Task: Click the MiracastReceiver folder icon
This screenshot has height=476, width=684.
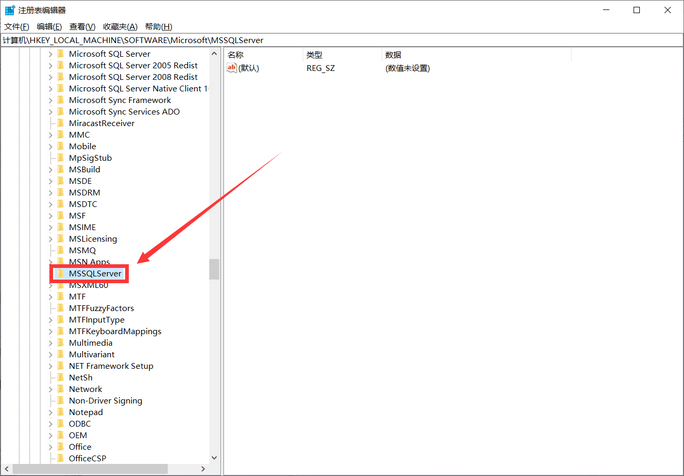Action: tap(60, 123)
